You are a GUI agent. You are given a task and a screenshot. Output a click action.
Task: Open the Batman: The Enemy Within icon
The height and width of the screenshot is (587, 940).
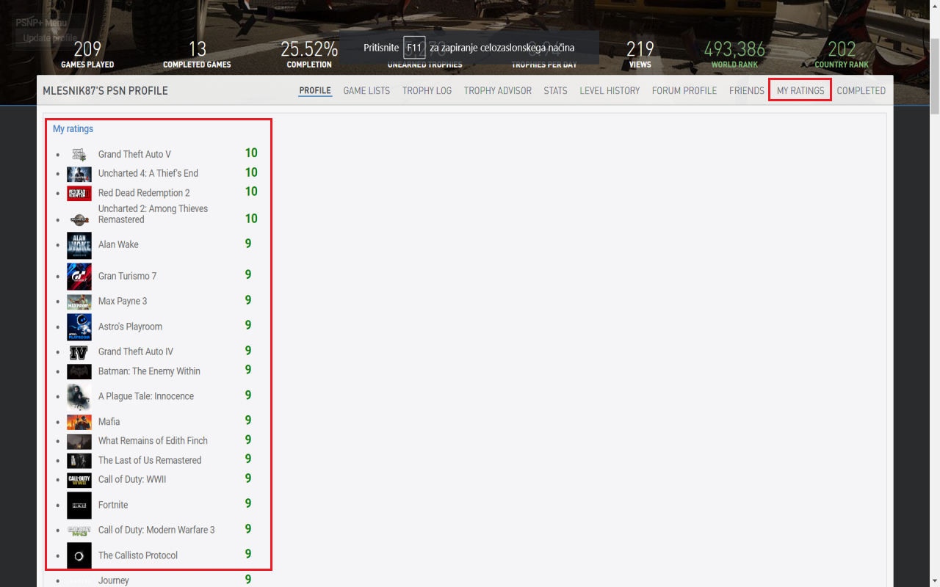tap(79, 372)
